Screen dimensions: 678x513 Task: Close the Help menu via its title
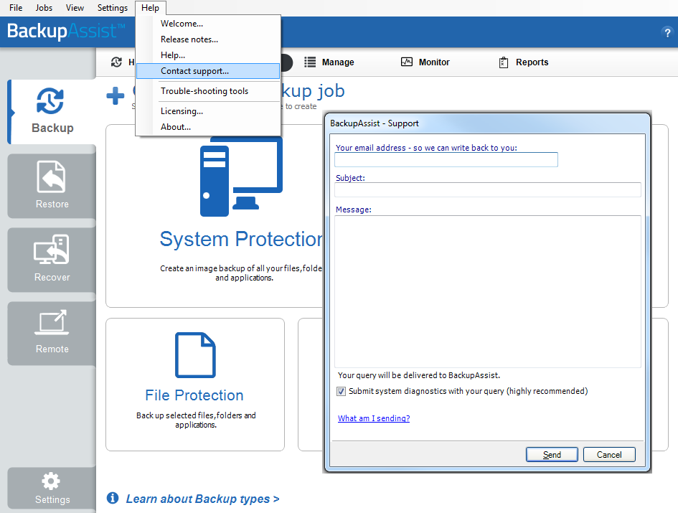click(150, 8)
